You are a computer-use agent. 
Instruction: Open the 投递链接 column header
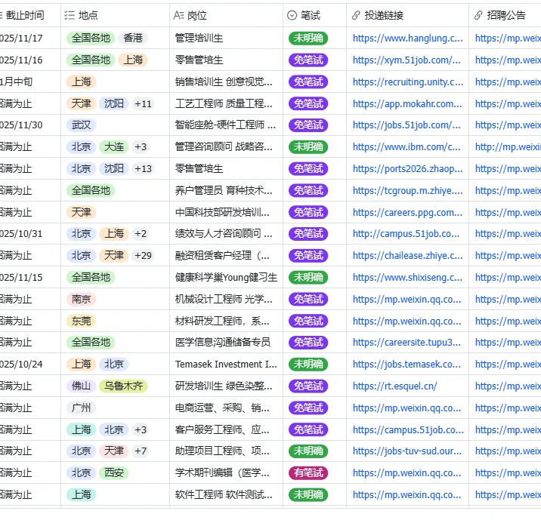click(x=407, y=15)
